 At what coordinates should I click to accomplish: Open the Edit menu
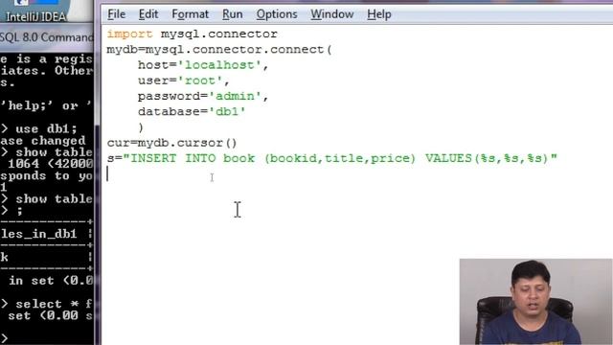(148, 14)
